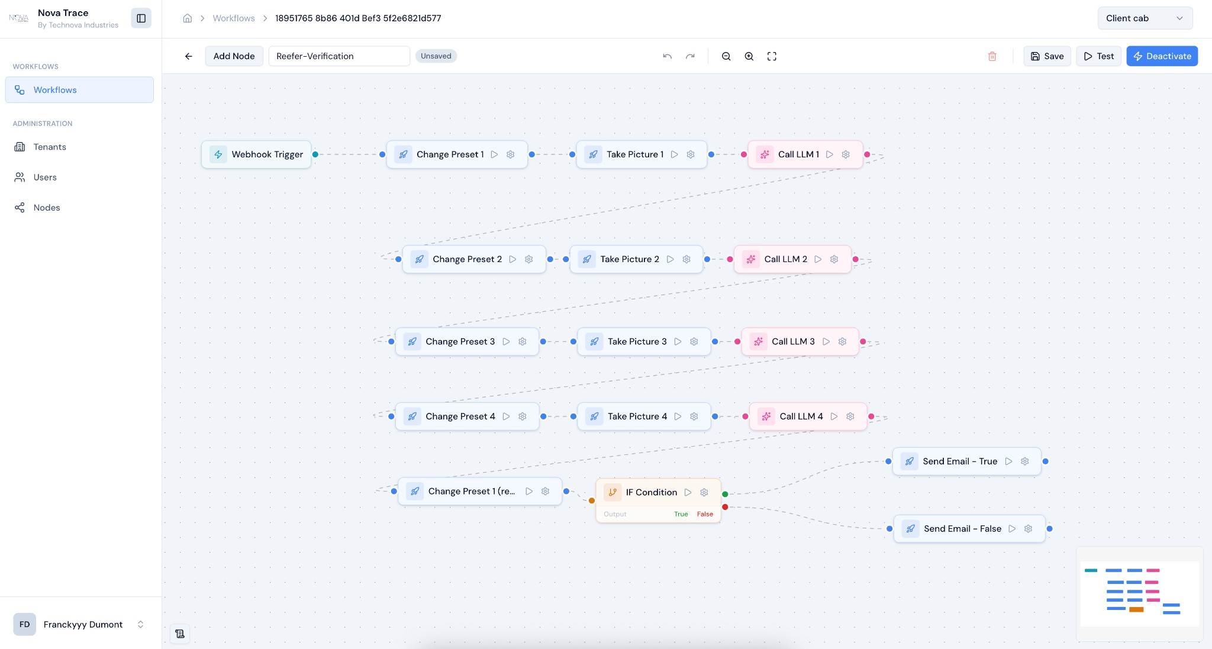Zoom out on the workflow canvas
The width and height of the screenshot is (1212, 649).
tap(726, 56)
